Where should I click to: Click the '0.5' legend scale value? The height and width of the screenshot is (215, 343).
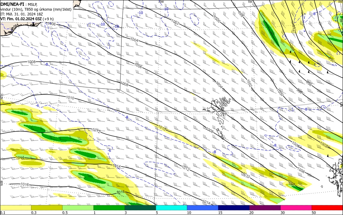pos(65,213)
